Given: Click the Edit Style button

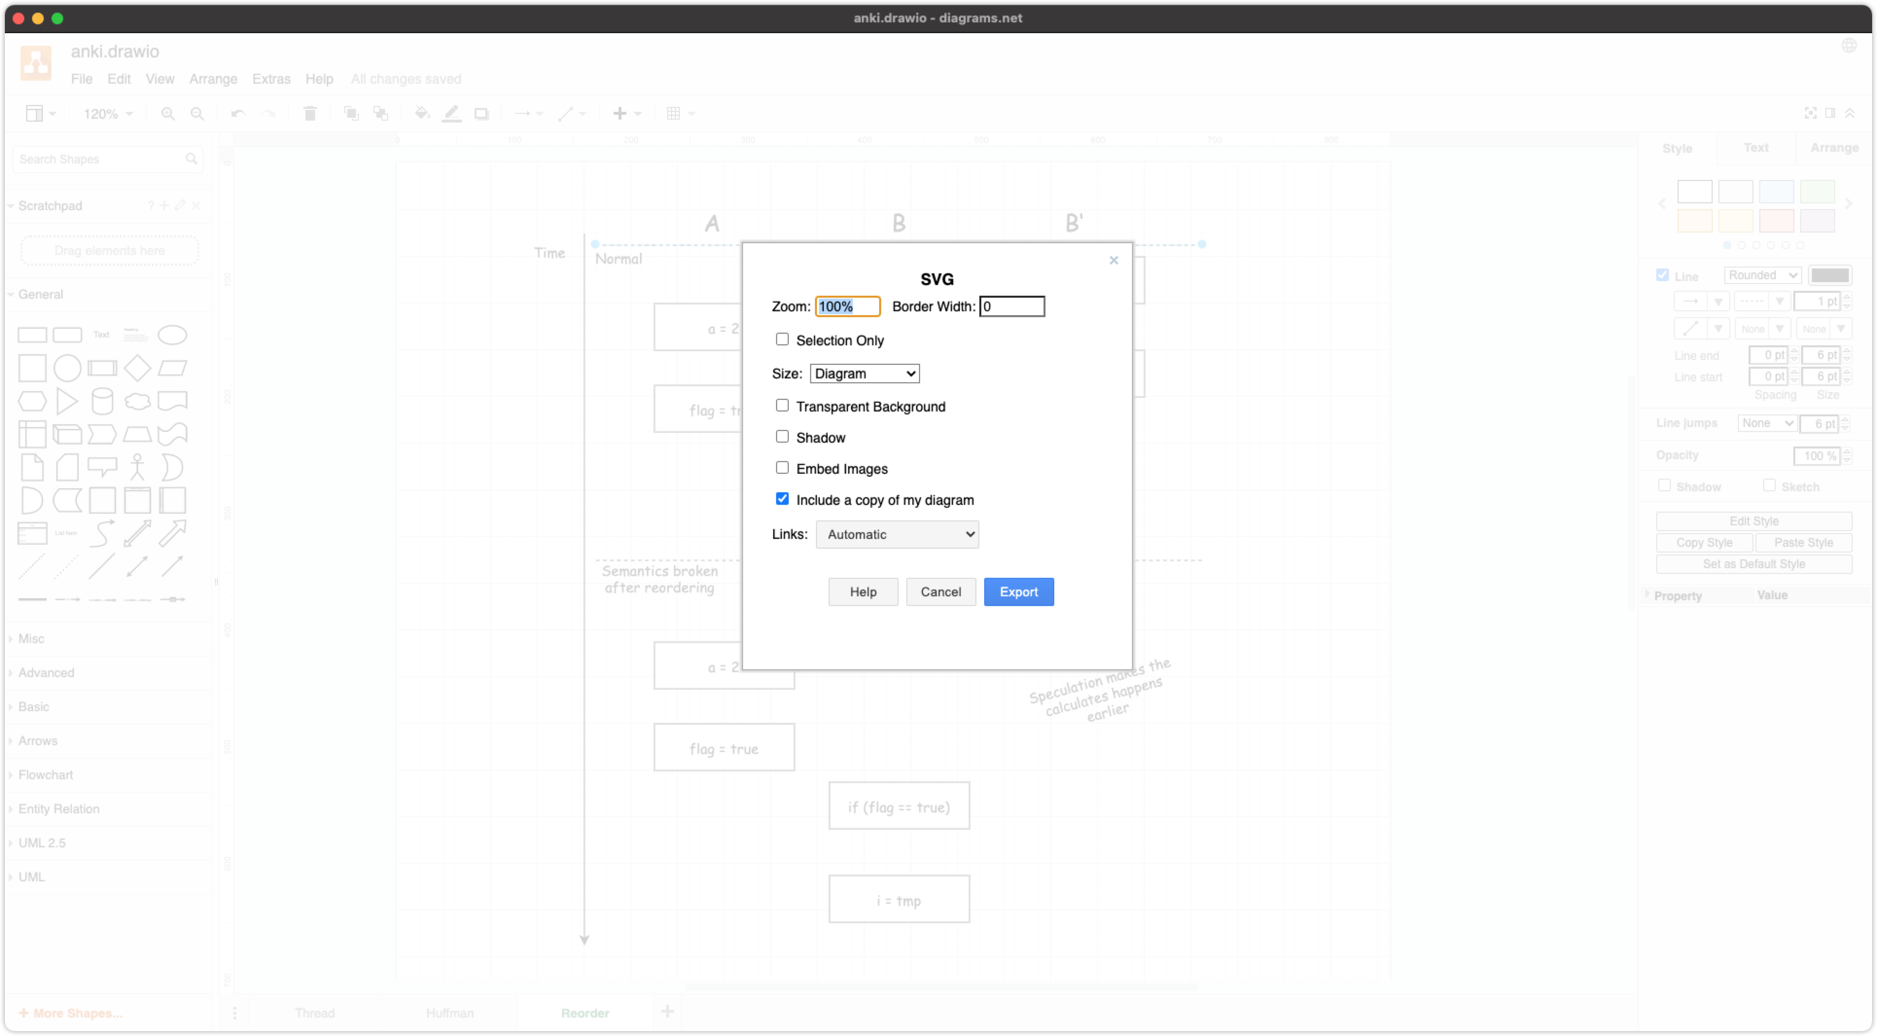Looking at the screenshot, I should pos(1754,520).
